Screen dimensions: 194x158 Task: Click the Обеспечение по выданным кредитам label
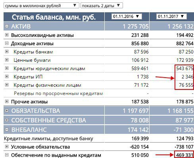tap(56, 155)
